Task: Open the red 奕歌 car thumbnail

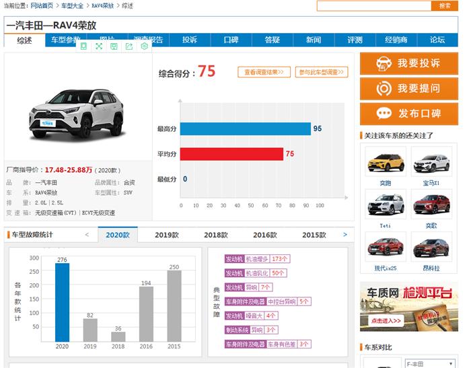Action: tap(432, 204)
